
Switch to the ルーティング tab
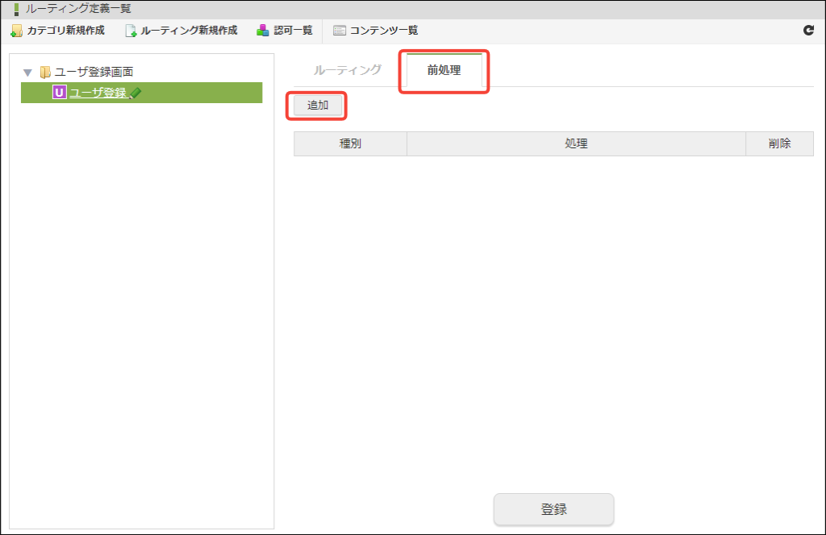(347, 69)
